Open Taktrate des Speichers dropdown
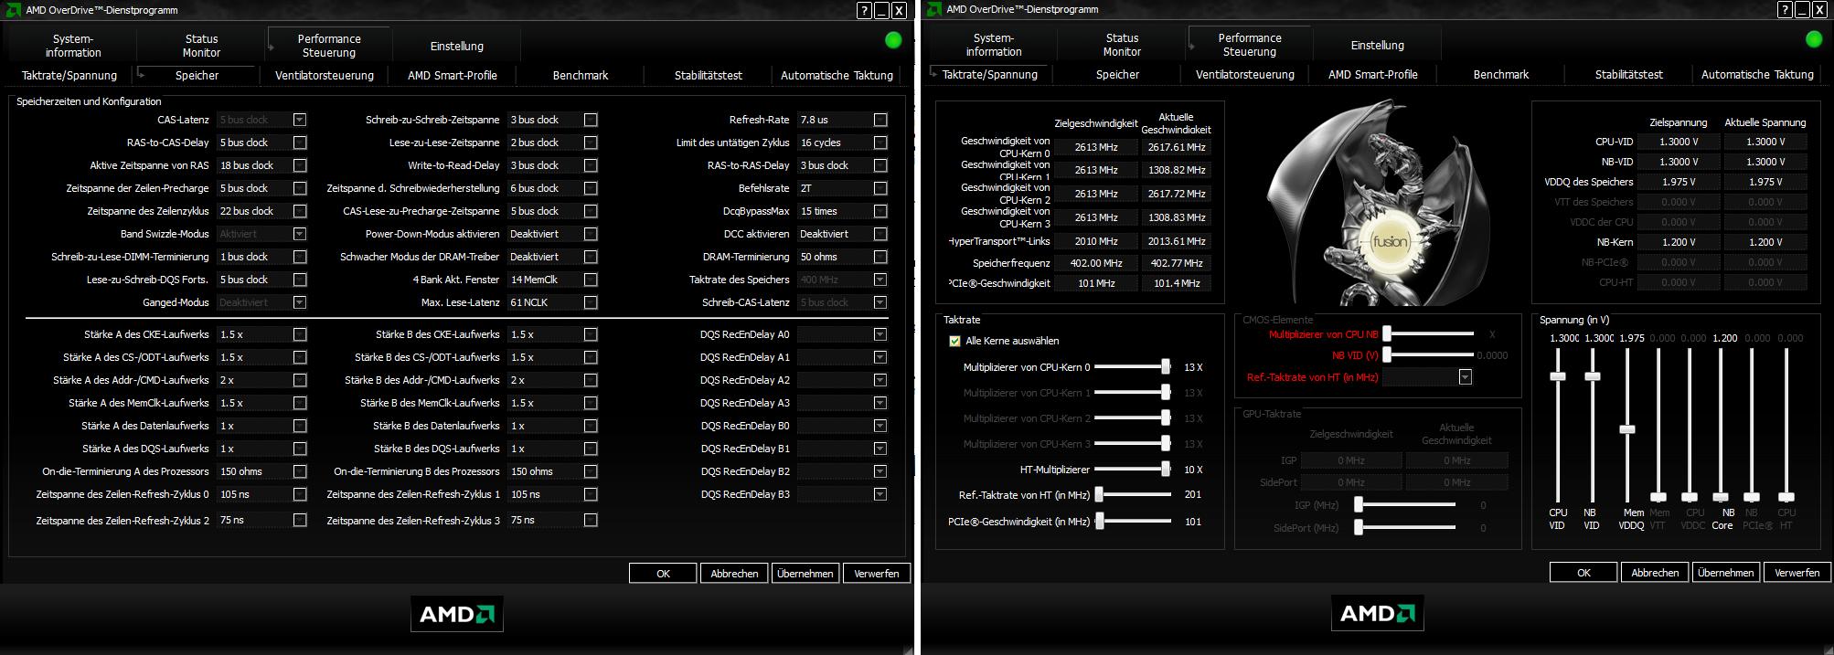 880,280
